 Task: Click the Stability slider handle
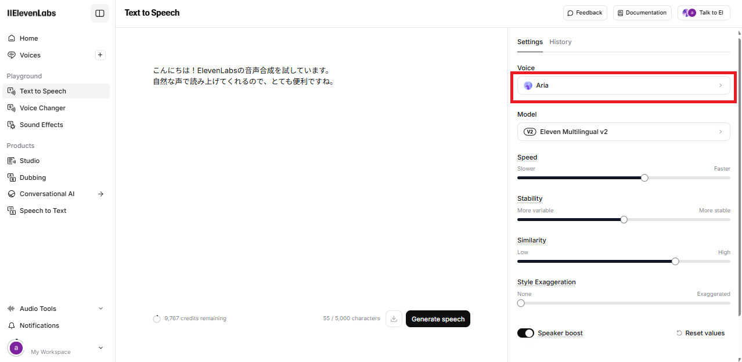click(624, 220)
